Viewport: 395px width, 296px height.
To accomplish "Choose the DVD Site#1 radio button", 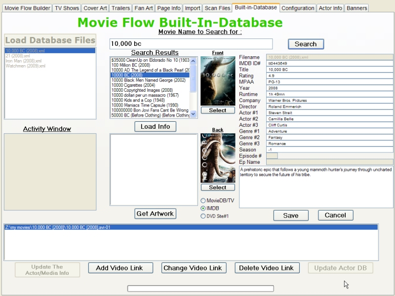I will 203,216.
